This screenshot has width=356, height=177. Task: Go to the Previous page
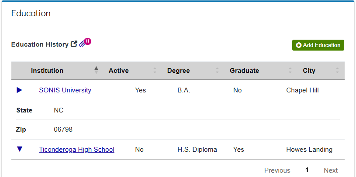277,170
